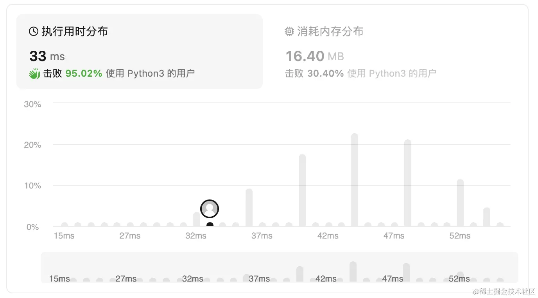Click the tall bar just right of the 47ms label
This screenshot has width=538, height=298.
[408, 183]
